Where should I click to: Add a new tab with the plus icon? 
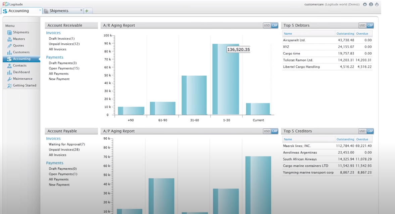(87, 11)
